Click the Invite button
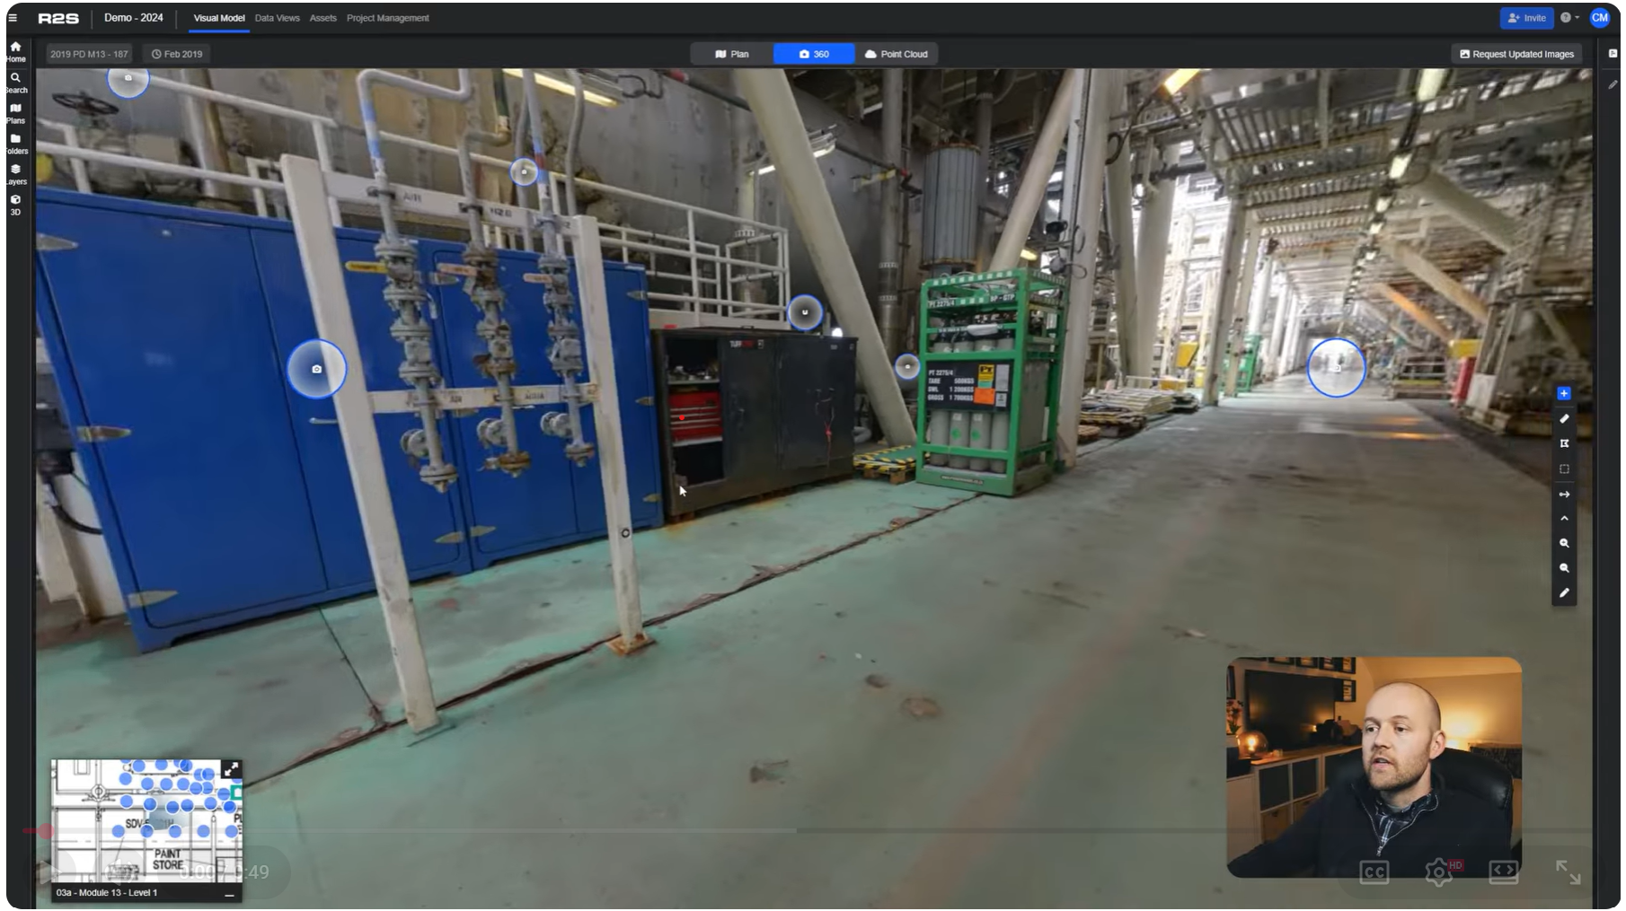 (x=1526, y=18)
